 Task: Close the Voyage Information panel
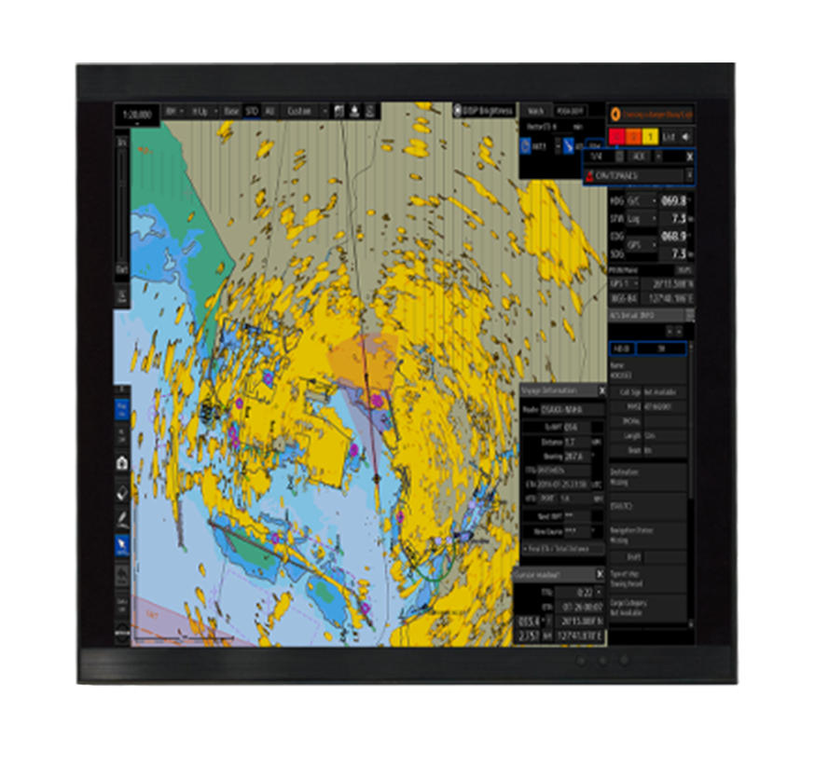(x=602, y=390)
